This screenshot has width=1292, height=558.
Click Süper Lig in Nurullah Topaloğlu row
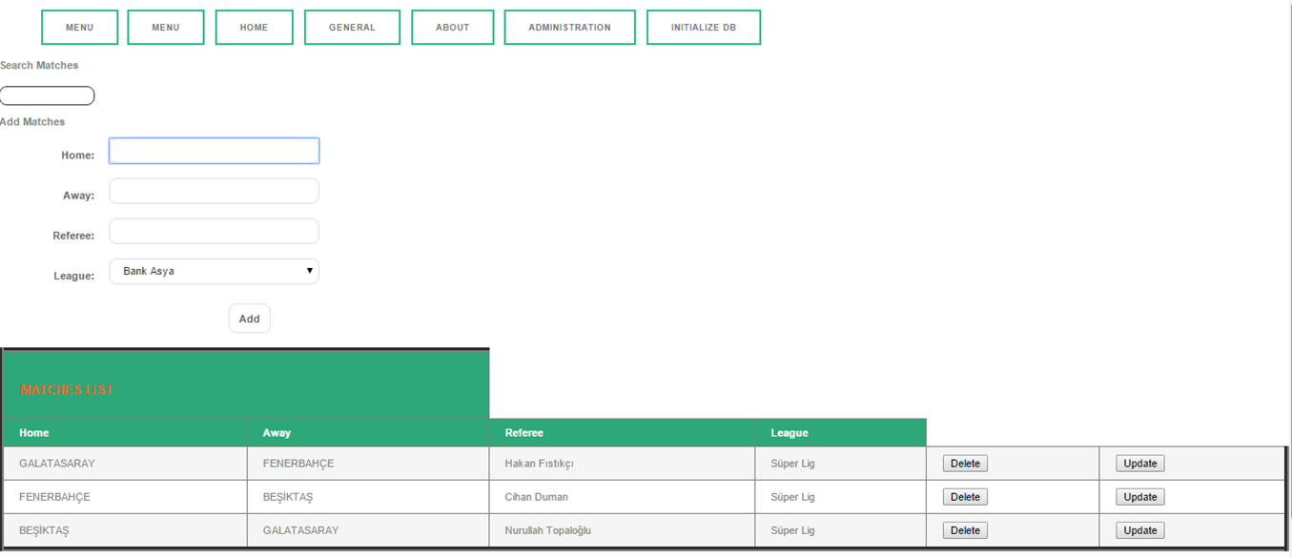(792, 530)
